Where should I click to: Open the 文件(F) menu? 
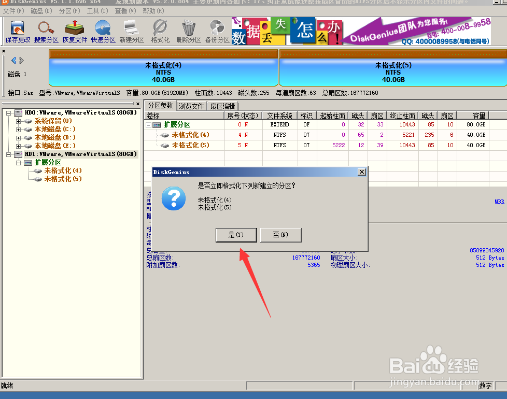click(13, 11)
